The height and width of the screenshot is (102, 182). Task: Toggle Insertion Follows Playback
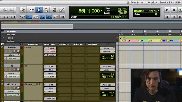tap(62, 17)
